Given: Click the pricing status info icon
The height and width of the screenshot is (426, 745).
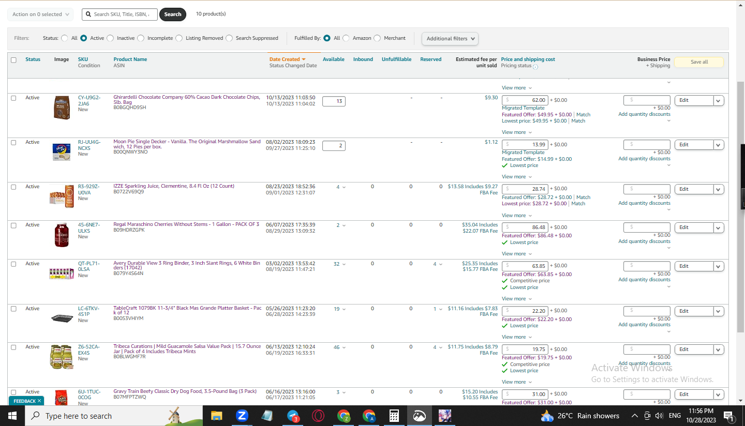Looking at the screenshot, I should [535, 66].
